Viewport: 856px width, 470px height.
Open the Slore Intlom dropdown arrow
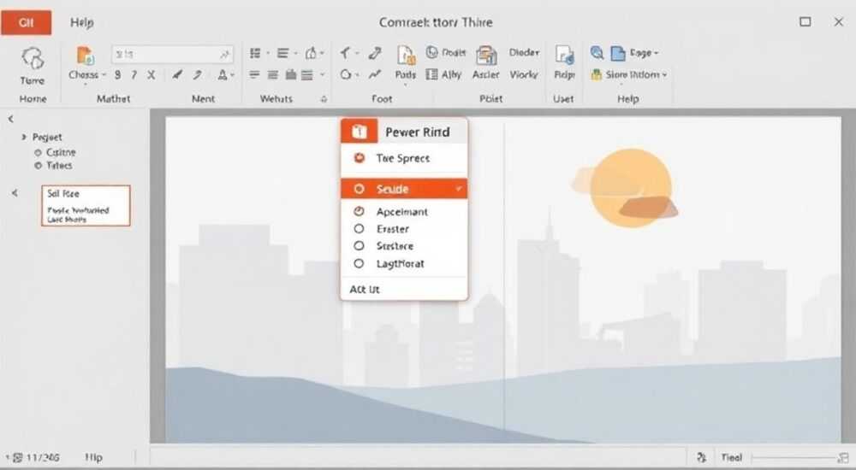[x=664, y=74]
